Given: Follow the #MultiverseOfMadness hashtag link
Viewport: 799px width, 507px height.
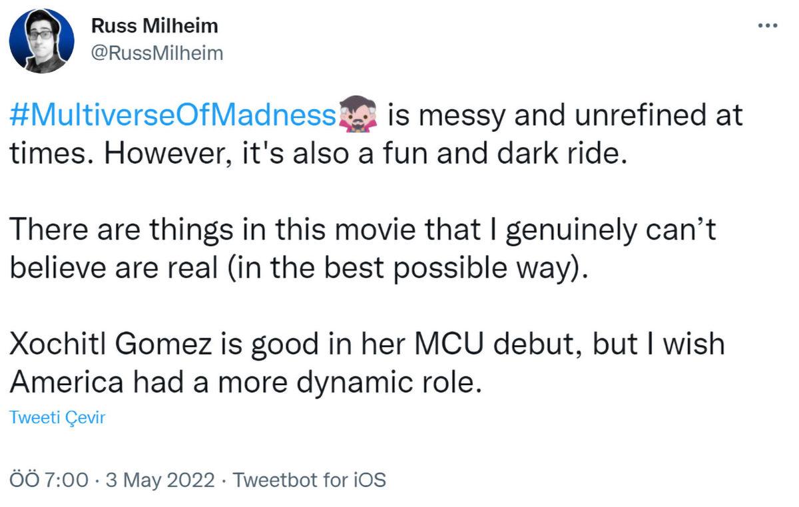Looking at the screenshot, I should [172, 116].
